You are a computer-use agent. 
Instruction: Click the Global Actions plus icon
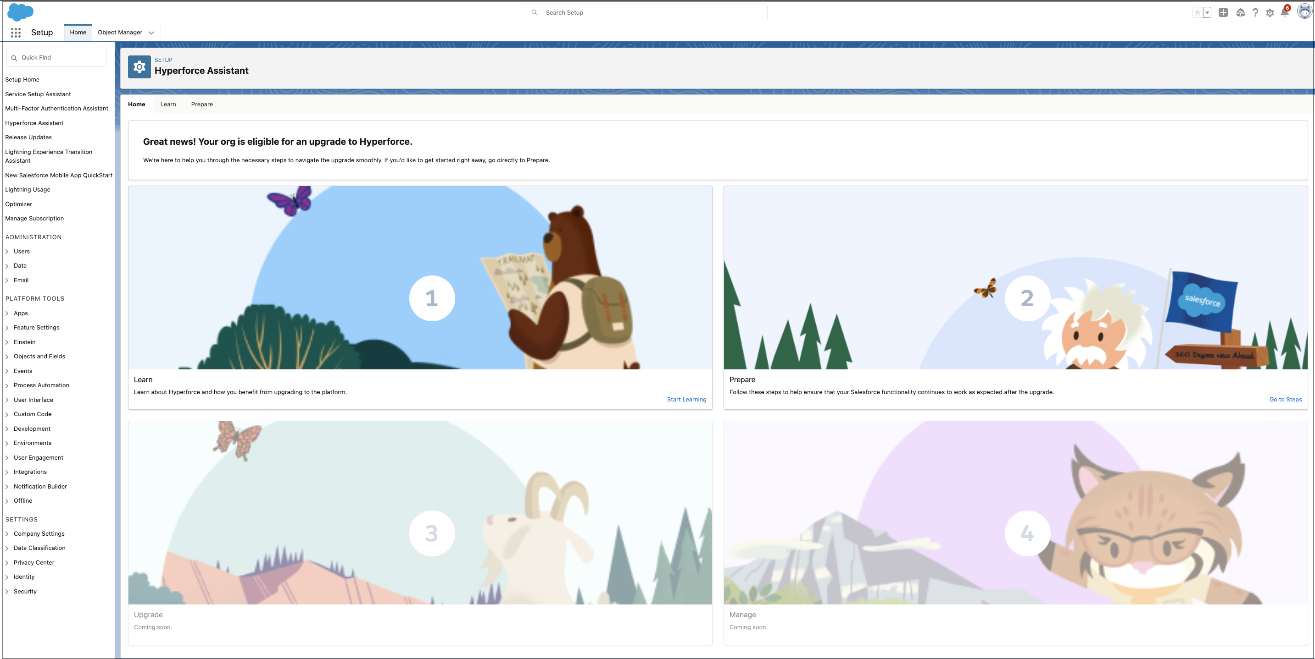(x=1223, y=13)
